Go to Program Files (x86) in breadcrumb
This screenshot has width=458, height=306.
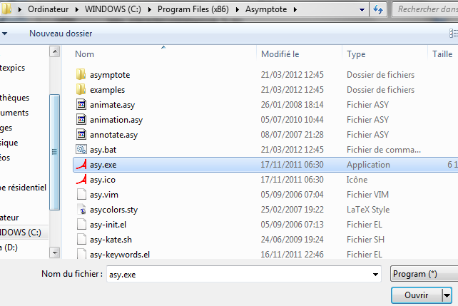[x=193, y=9]
